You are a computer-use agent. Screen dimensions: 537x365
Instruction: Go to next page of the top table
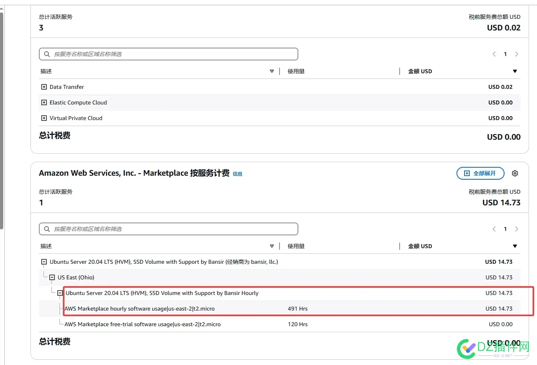[517, 54]
